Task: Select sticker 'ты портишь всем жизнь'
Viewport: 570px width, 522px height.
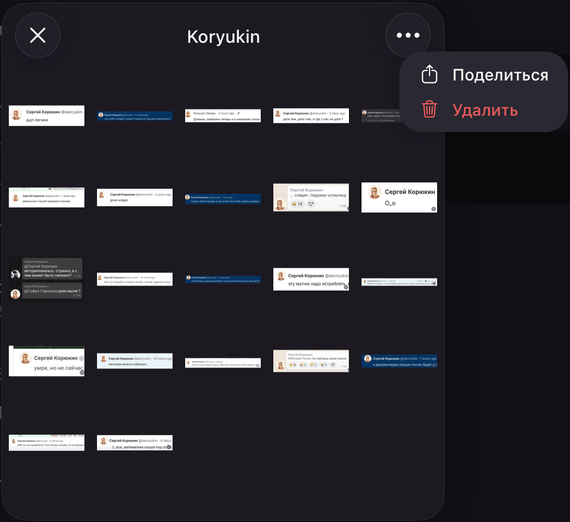Action: pyautogui.click(x=311, y=361)
